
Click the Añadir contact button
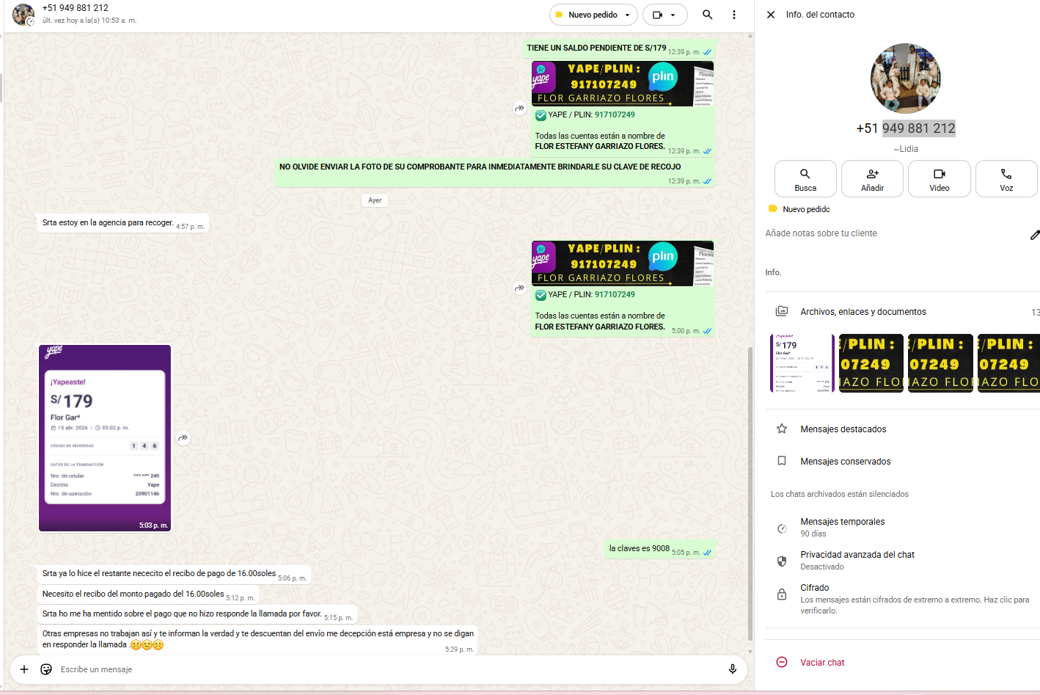coord(872,179)
